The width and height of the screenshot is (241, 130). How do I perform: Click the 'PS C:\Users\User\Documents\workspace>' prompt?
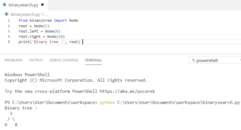[x=51, y=102]
